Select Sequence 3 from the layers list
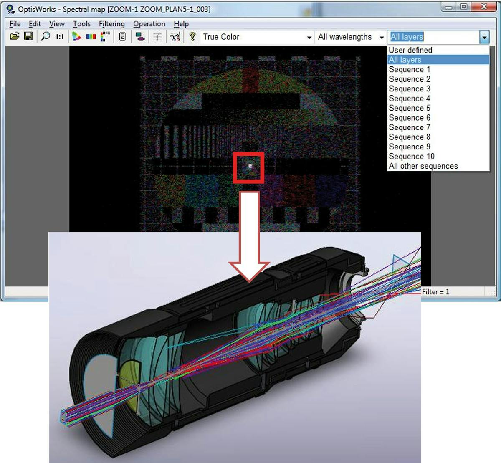The image size is (501, 463). coord(409,89)
